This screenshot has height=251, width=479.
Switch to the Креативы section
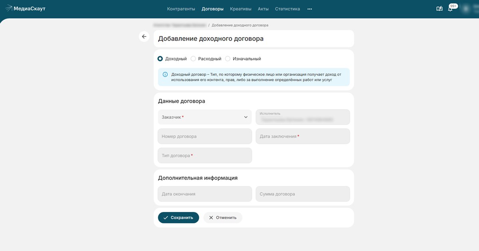pyautogui.click(x=241, y=9)
